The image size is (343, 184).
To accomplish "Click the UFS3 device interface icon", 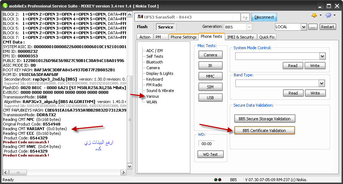I will pyautogui.click(x=140, y=17).
